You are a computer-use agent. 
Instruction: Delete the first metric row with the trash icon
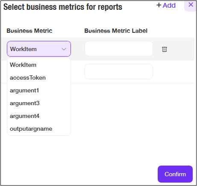click(x=165, y=49)
